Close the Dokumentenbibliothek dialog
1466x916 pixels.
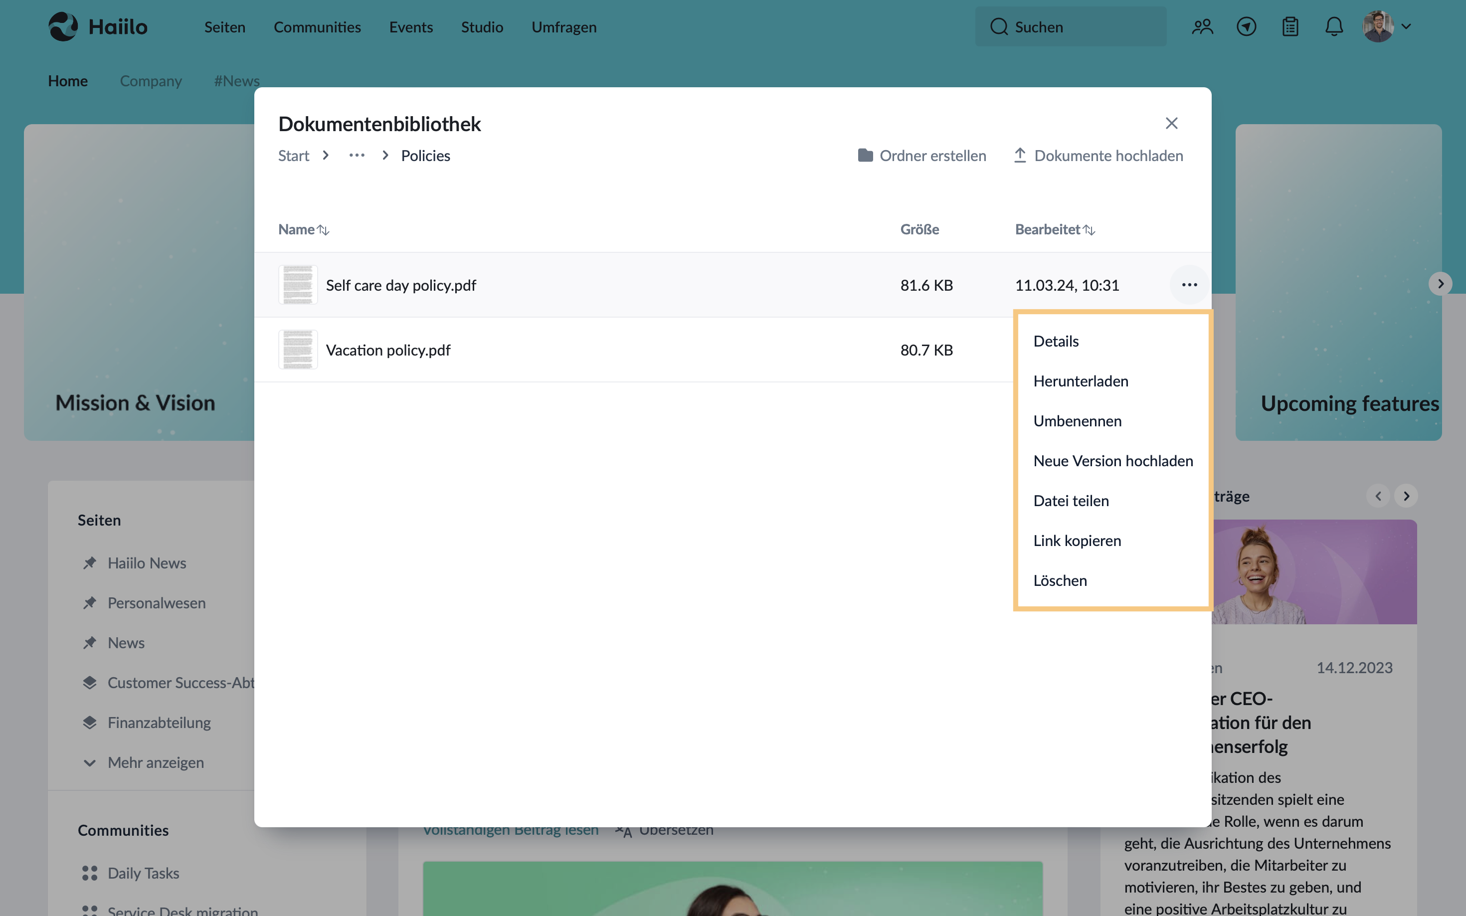tap(1172, 124)
